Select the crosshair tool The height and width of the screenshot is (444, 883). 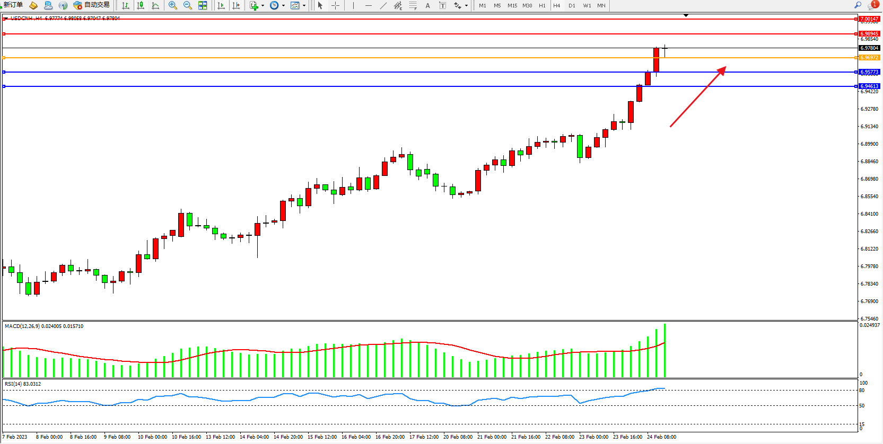[336, 5]
